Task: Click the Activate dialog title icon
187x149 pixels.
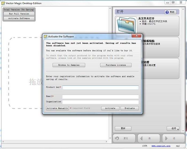Action: pyautogui.click(x=45, y=37)
